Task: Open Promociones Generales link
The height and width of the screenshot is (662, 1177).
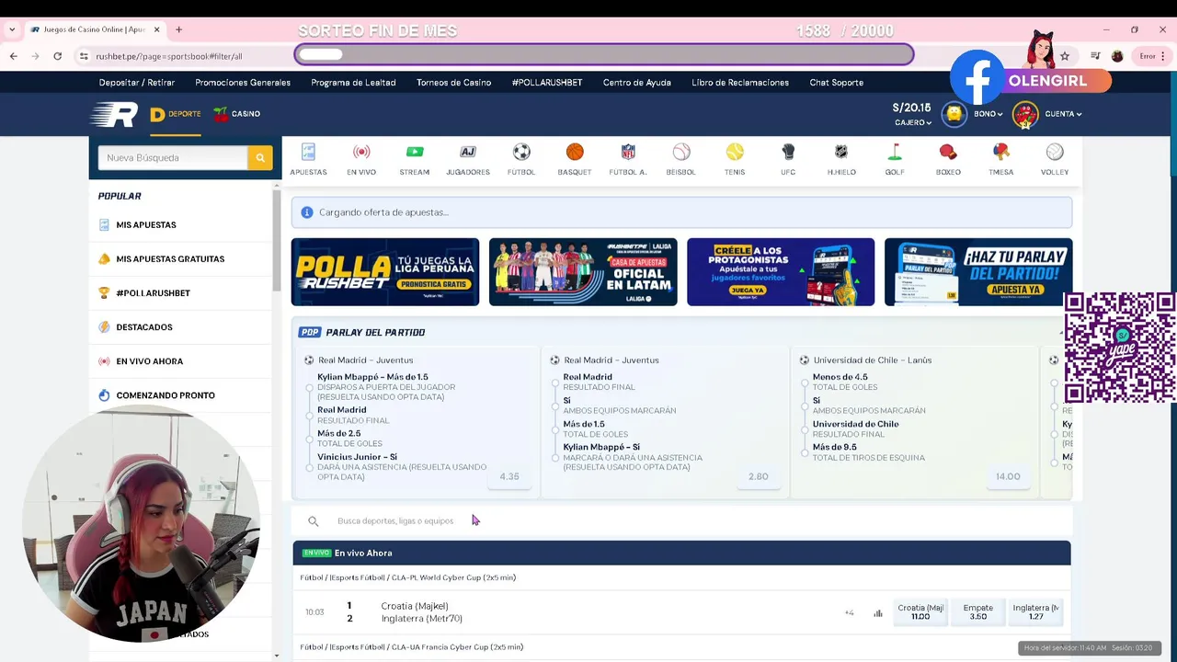Action: 243,83
